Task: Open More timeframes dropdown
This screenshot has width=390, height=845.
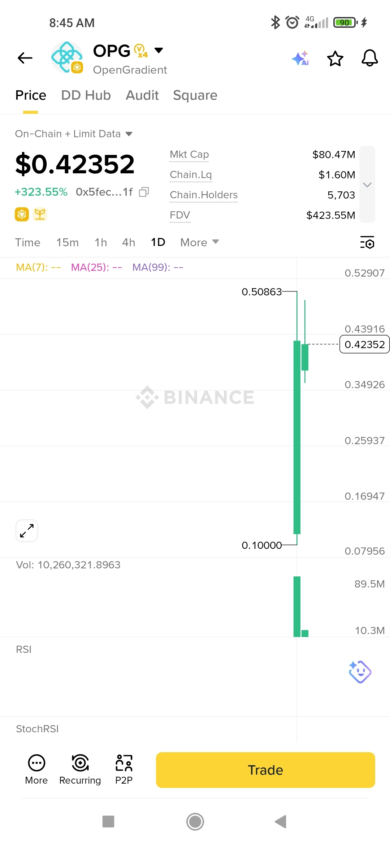Action: pyautogui.click(x=199, y=242)
